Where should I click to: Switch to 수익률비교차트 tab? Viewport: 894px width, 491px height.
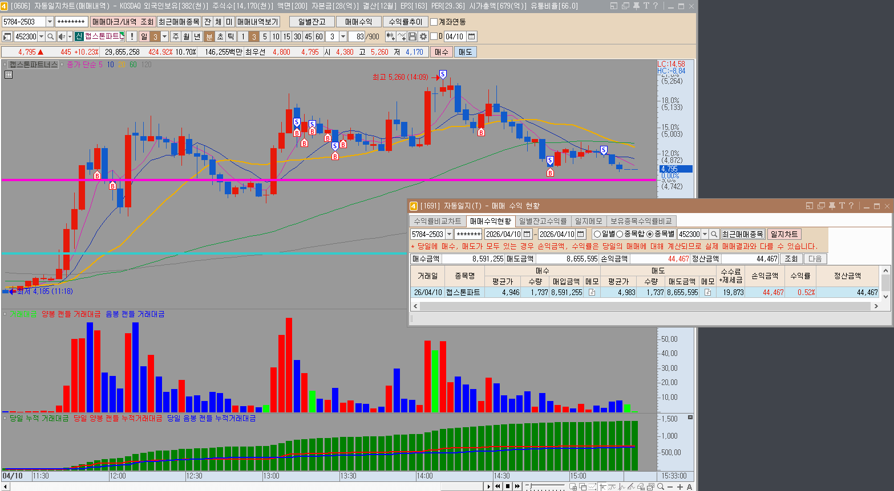pos(438,221)
